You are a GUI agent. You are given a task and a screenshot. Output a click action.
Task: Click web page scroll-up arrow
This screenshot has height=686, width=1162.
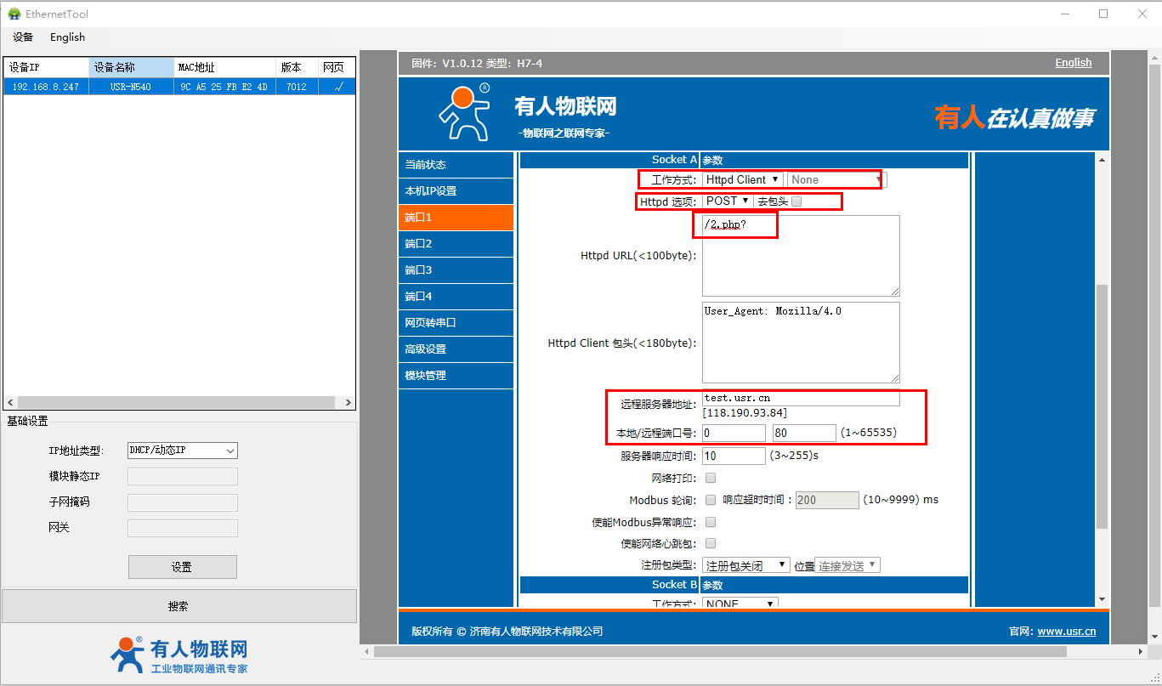click(x=1102, y=160)
